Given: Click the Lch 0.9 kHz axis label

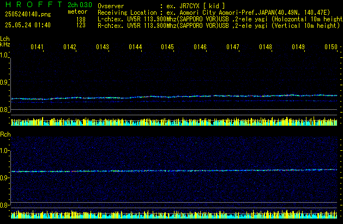Looking at the screenshot, I should point(4,82).
